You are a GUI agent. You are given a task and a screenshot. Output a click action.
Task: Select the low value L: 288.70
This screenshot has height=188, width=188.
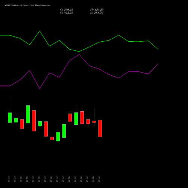pos(97,13)
